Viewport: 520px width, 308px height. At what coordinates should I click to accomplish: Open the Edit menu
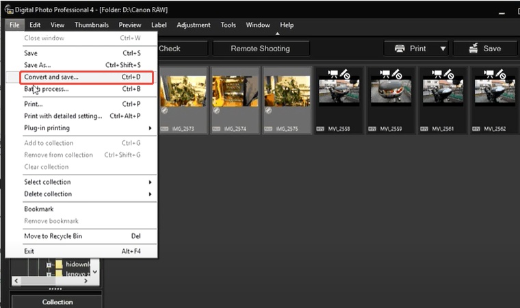pos(35,25)
